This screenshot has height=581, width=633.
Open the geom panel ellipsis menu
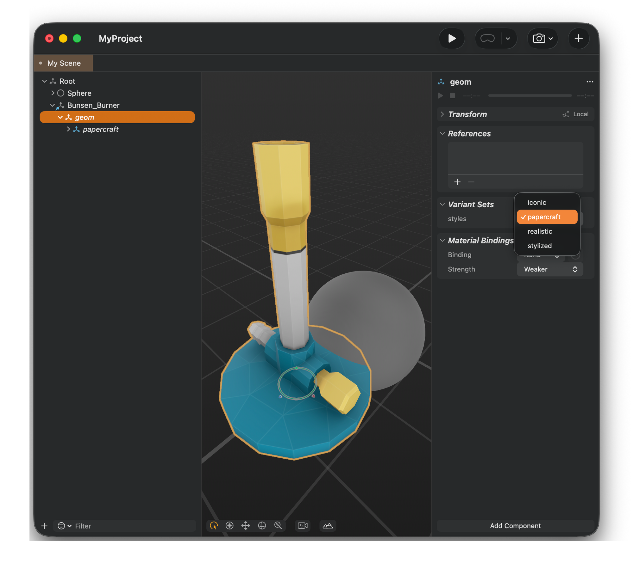tap(590, 82)
